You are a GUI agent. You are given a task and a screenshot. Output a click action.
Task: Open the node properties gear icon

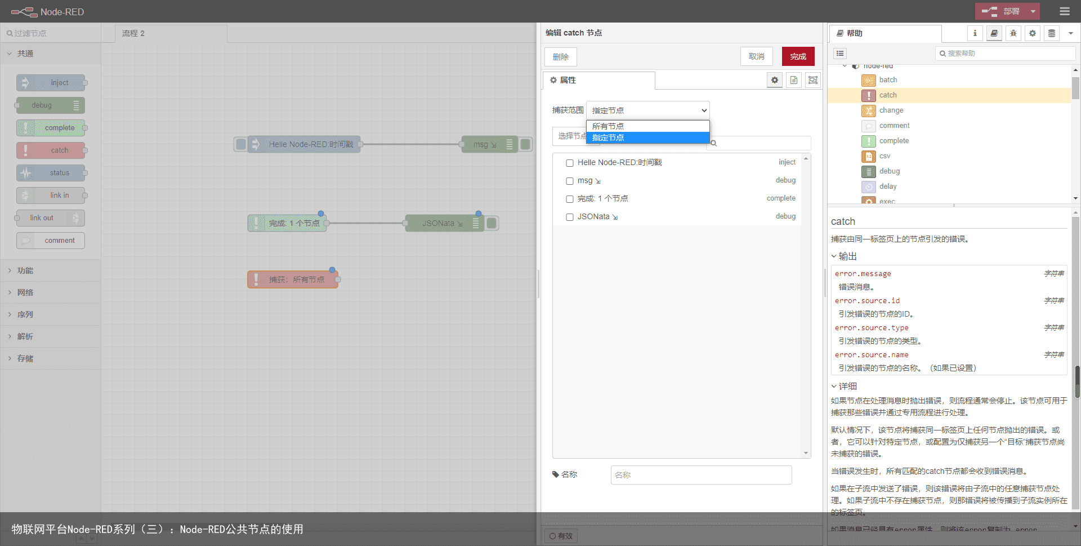[775, 80]
